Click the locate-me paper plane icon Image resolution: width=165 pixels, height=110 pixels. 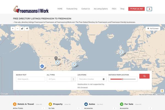pos(27,29)
